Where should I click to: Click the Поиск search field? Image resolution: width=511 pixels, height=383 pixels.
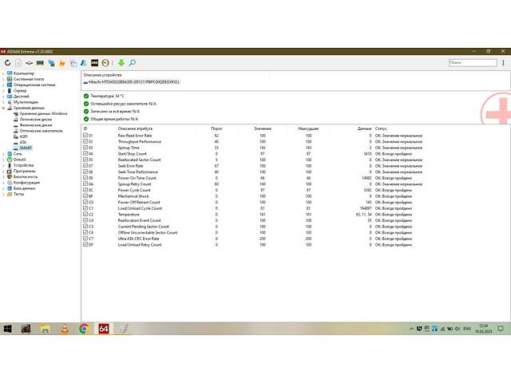coord(473,62)
